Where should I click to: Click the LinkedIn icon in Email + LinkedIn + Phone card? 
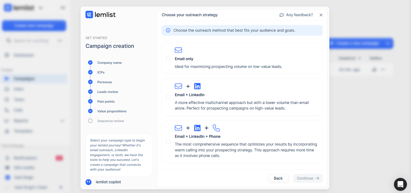click(197, 128)
